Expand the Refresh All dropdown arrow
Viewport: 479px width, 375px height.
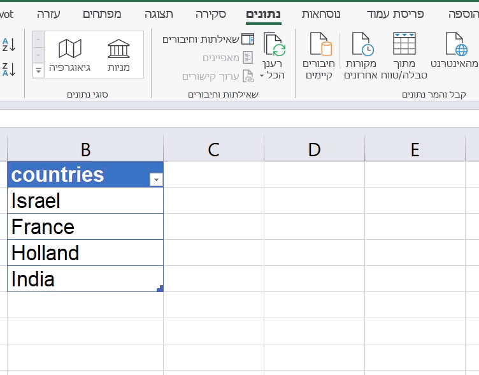[x=262, y=75]
